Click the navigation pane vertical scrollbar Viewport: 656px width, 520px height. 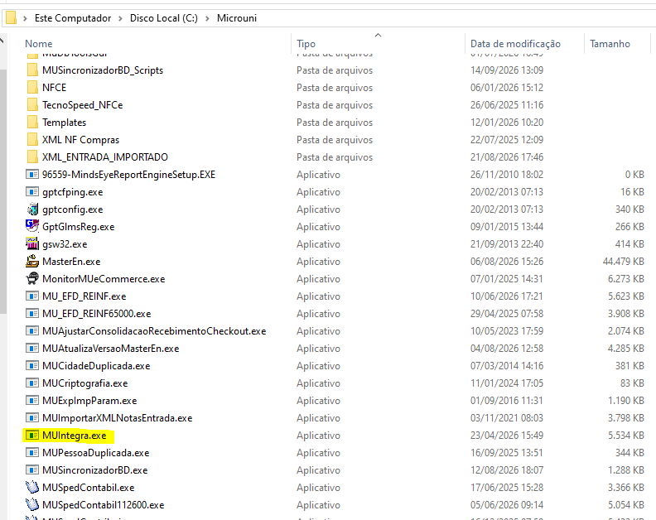pyautogui.click(x=3, y=191)
